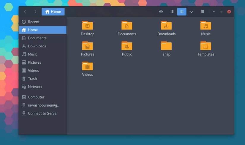245x145 pixels.
Task: Open Recent in the sidebar
Action: point(42,22)
